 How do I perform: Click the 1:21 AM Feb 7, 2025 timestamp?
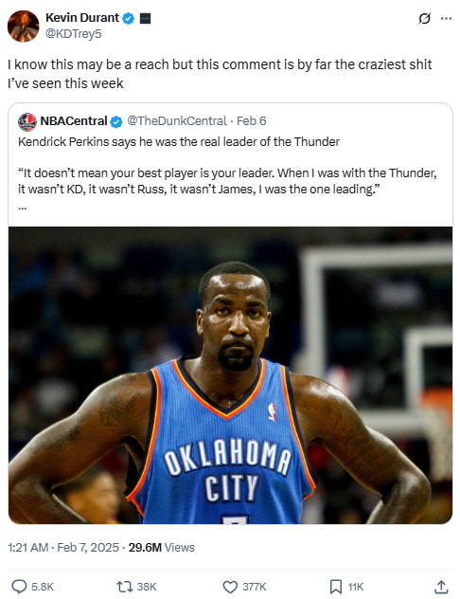click(63, 548)
